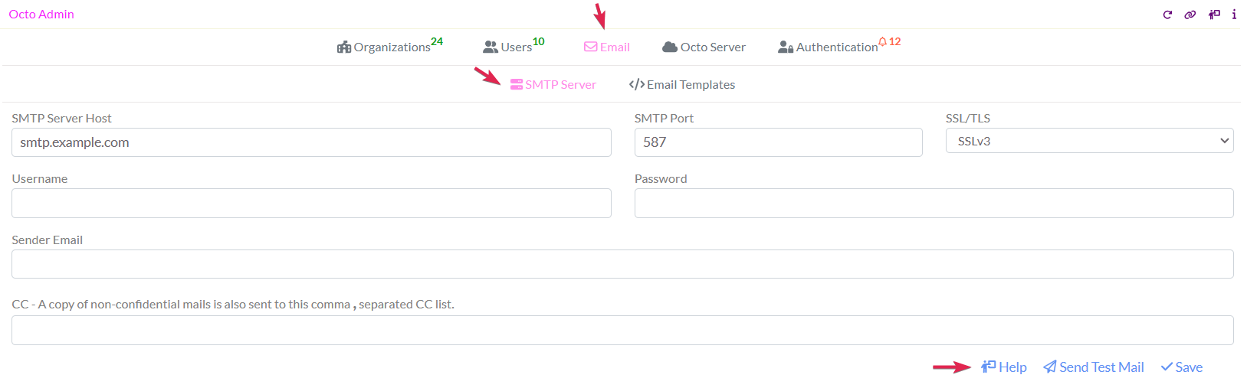The image size is (1247, 388).
Task: Click the Octo Admin title link
Action: 41,15
